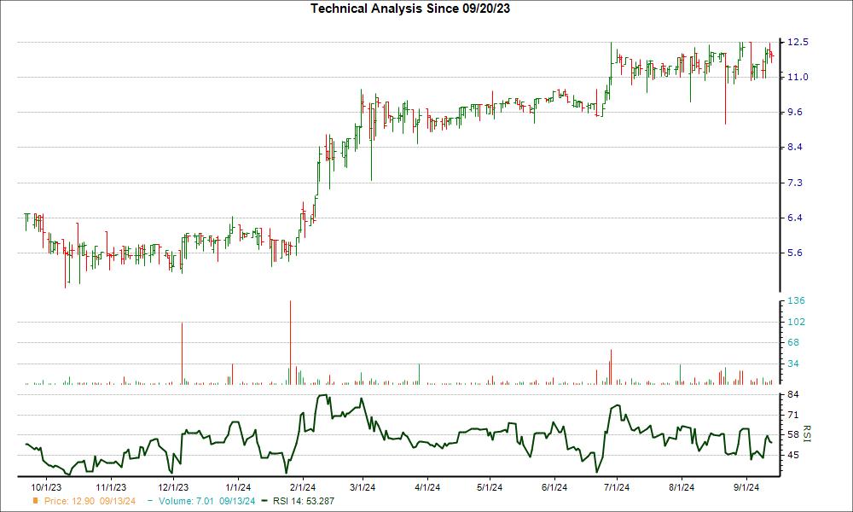The image size is (853, 512).
Task: Click the 6.4 price axis label
Action: point(795,218)
